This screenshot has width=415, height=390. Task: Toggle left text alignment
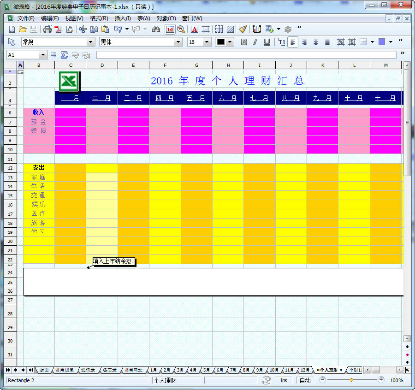(x=293, y=42)
